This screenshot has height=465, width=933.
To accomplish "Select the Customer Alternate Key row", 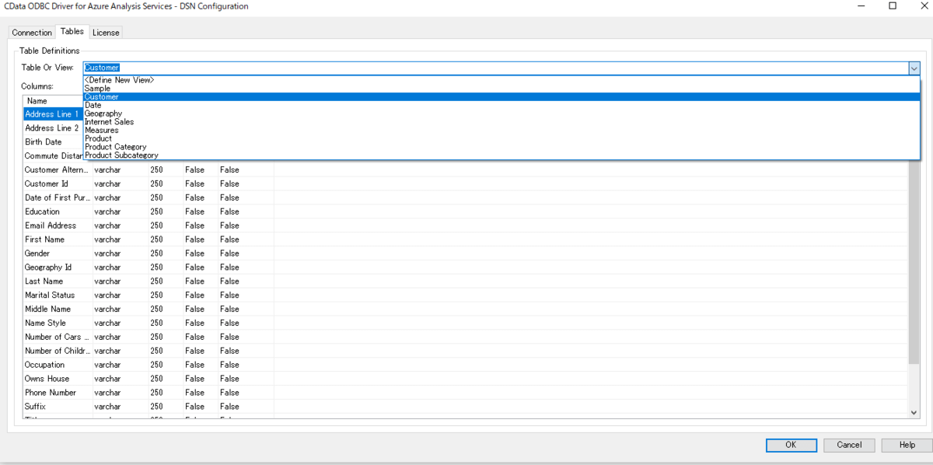I will (148, 170).
